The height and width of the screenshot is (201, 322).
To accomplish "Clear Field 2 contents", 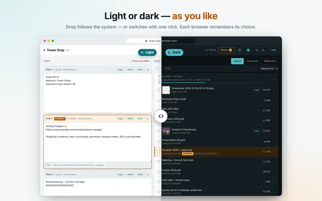I will [x=140, y=118].
